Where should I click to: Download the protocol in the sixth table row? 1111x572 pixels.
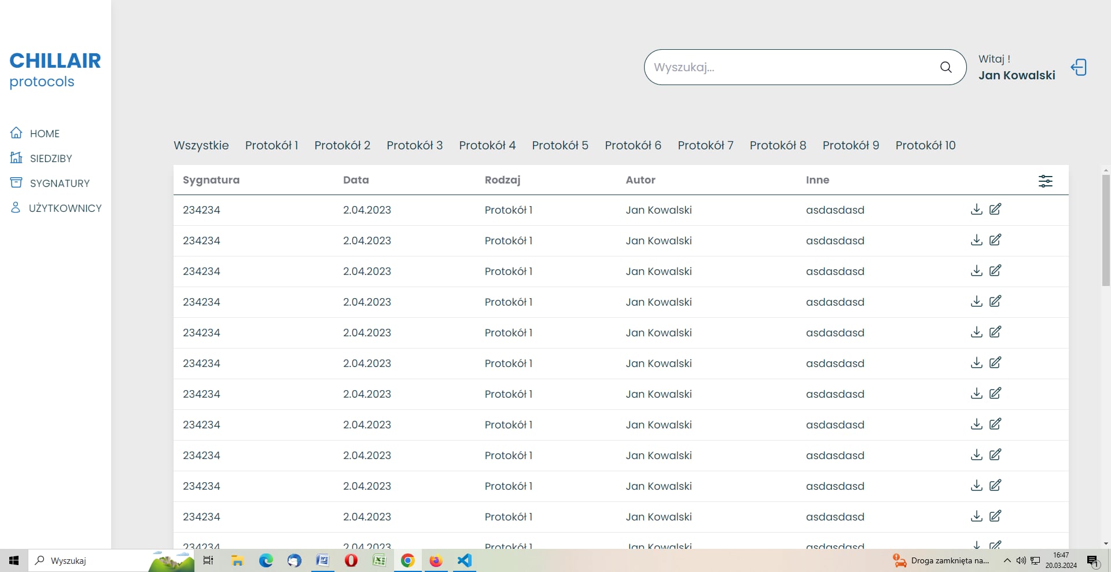click(977, 362)
